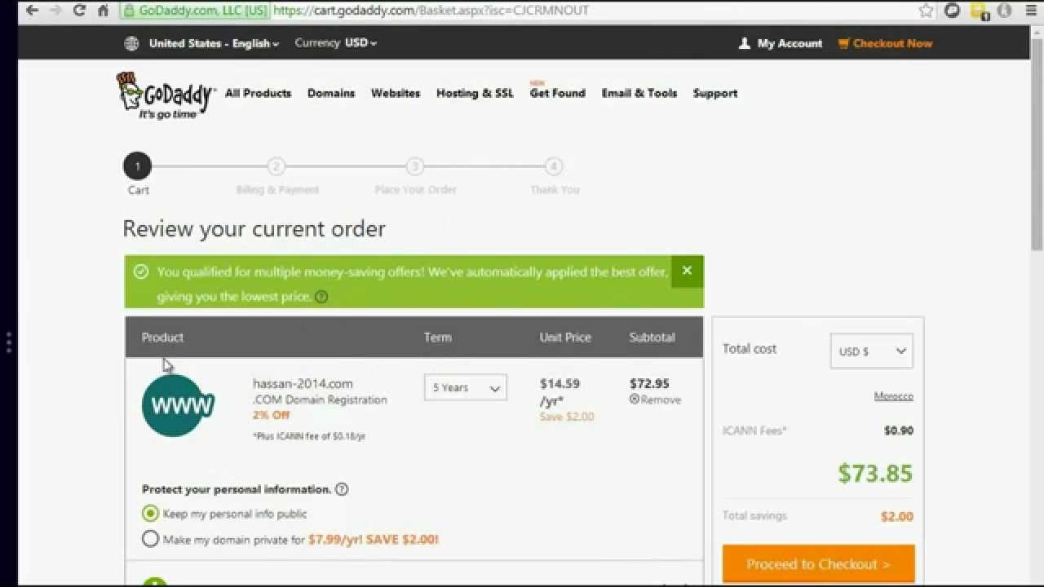
Task: Click the Remove circle icon under subtotal
Action: click(x=635, y=399)
